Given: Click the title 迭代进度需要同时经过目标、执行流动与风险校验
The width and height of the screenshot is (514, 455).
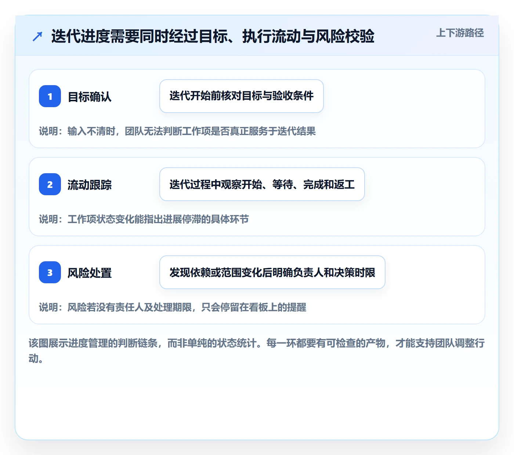Looking at the screenshot, I should point(213,36).
